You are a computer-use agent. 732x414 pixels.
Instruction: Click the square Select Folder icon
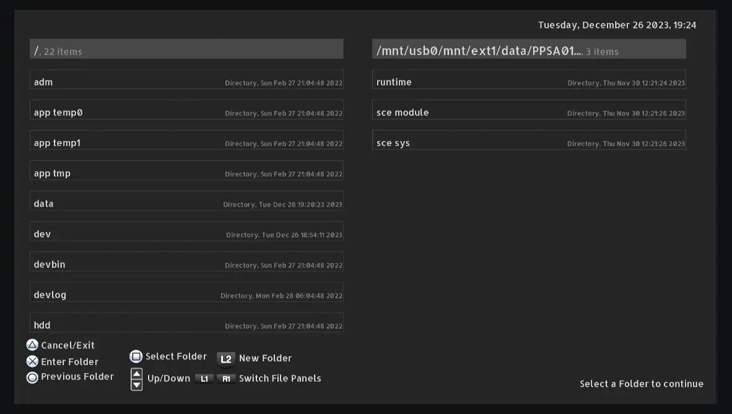(136, 356)
